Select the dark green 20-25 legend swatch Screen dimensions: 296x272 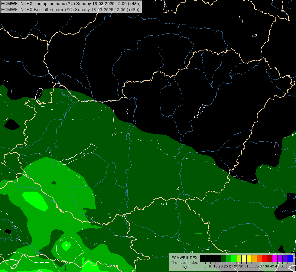coord(223,259)
